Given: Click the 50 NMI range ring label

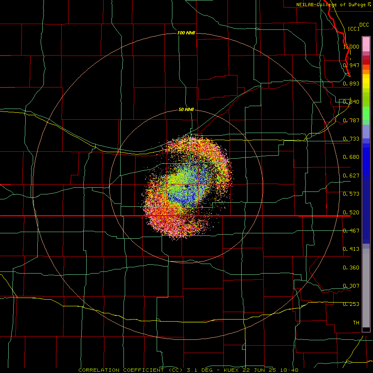Looking at the screenshot, I should [186, 109].
